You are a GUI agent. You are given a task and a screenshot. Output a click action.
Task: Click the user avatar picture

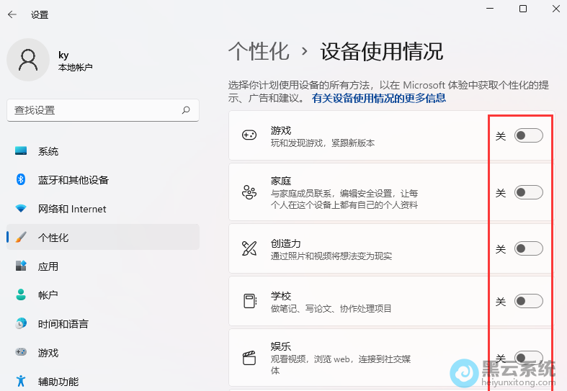tap(28, 60)
